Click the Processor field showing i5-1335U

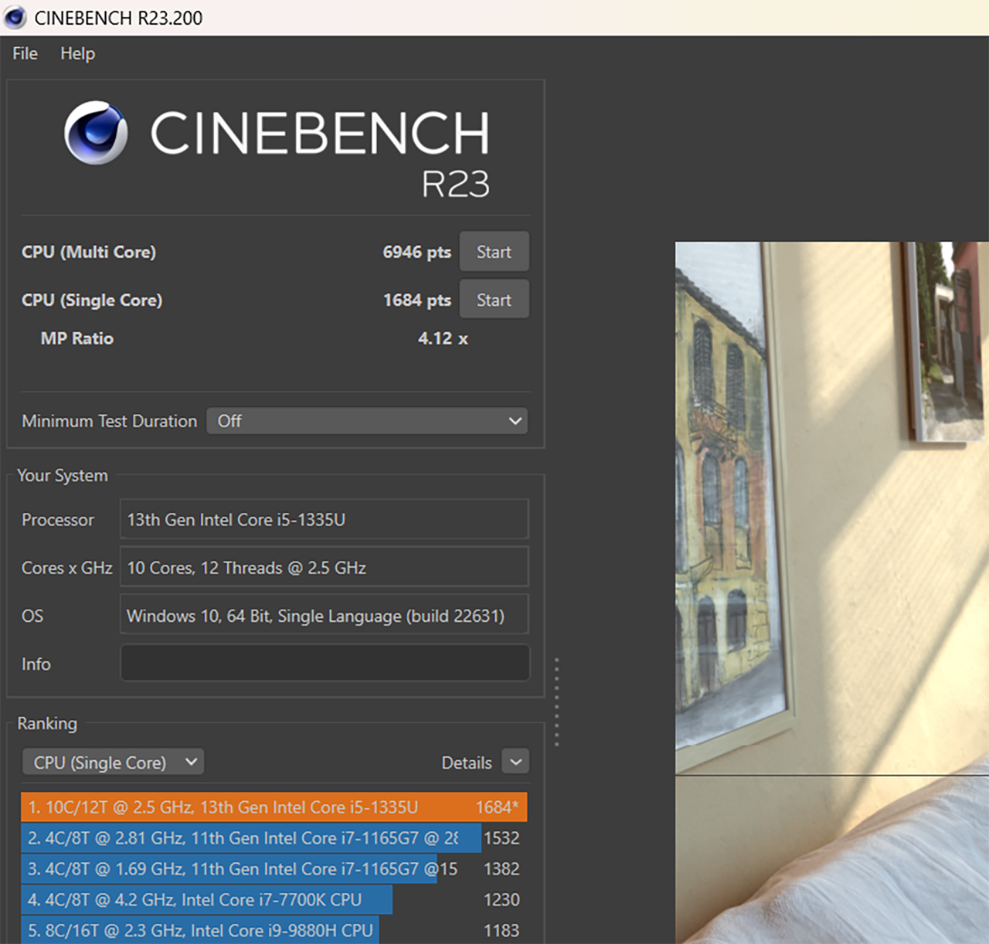click(325, 519)
